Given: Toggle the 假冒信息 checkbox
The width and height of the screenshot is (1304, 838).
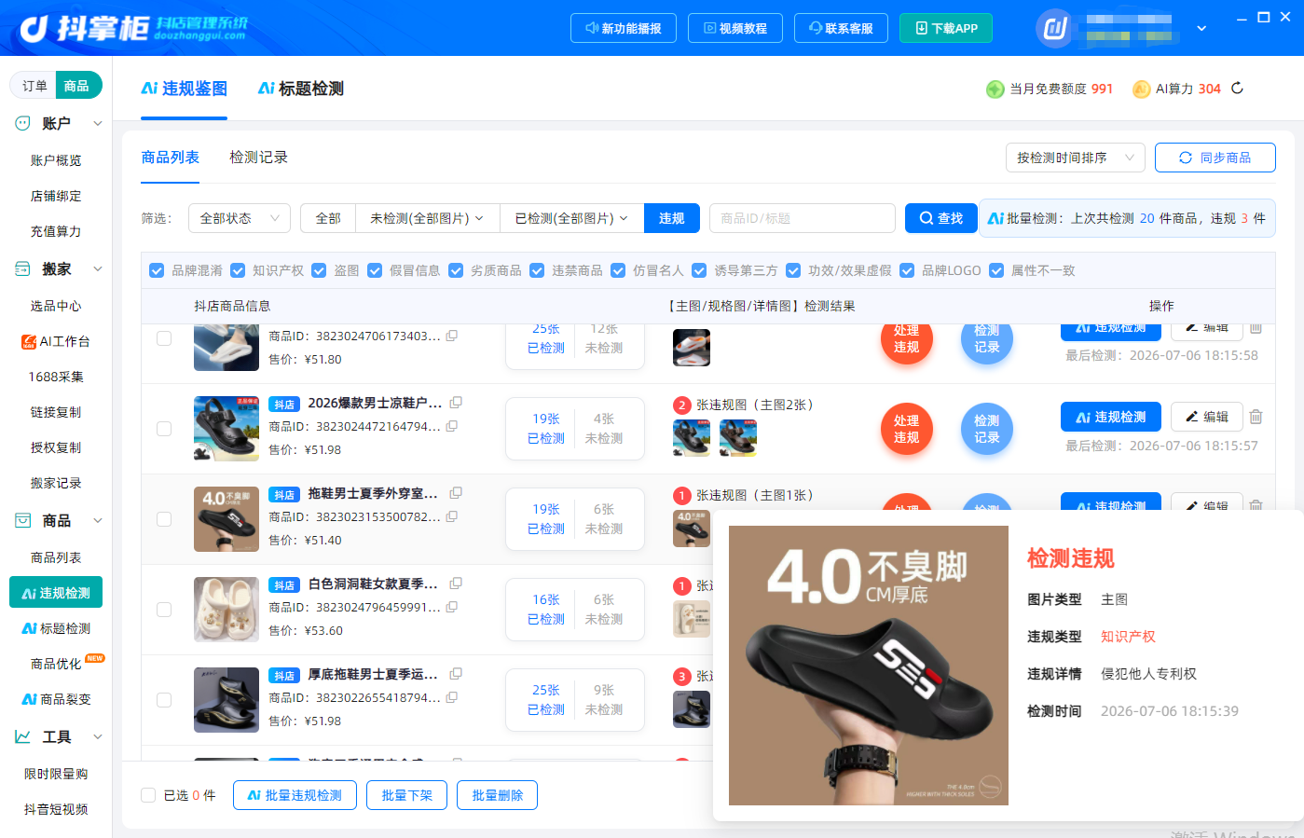Looking at the screenshot, I should tap(375, 270).
